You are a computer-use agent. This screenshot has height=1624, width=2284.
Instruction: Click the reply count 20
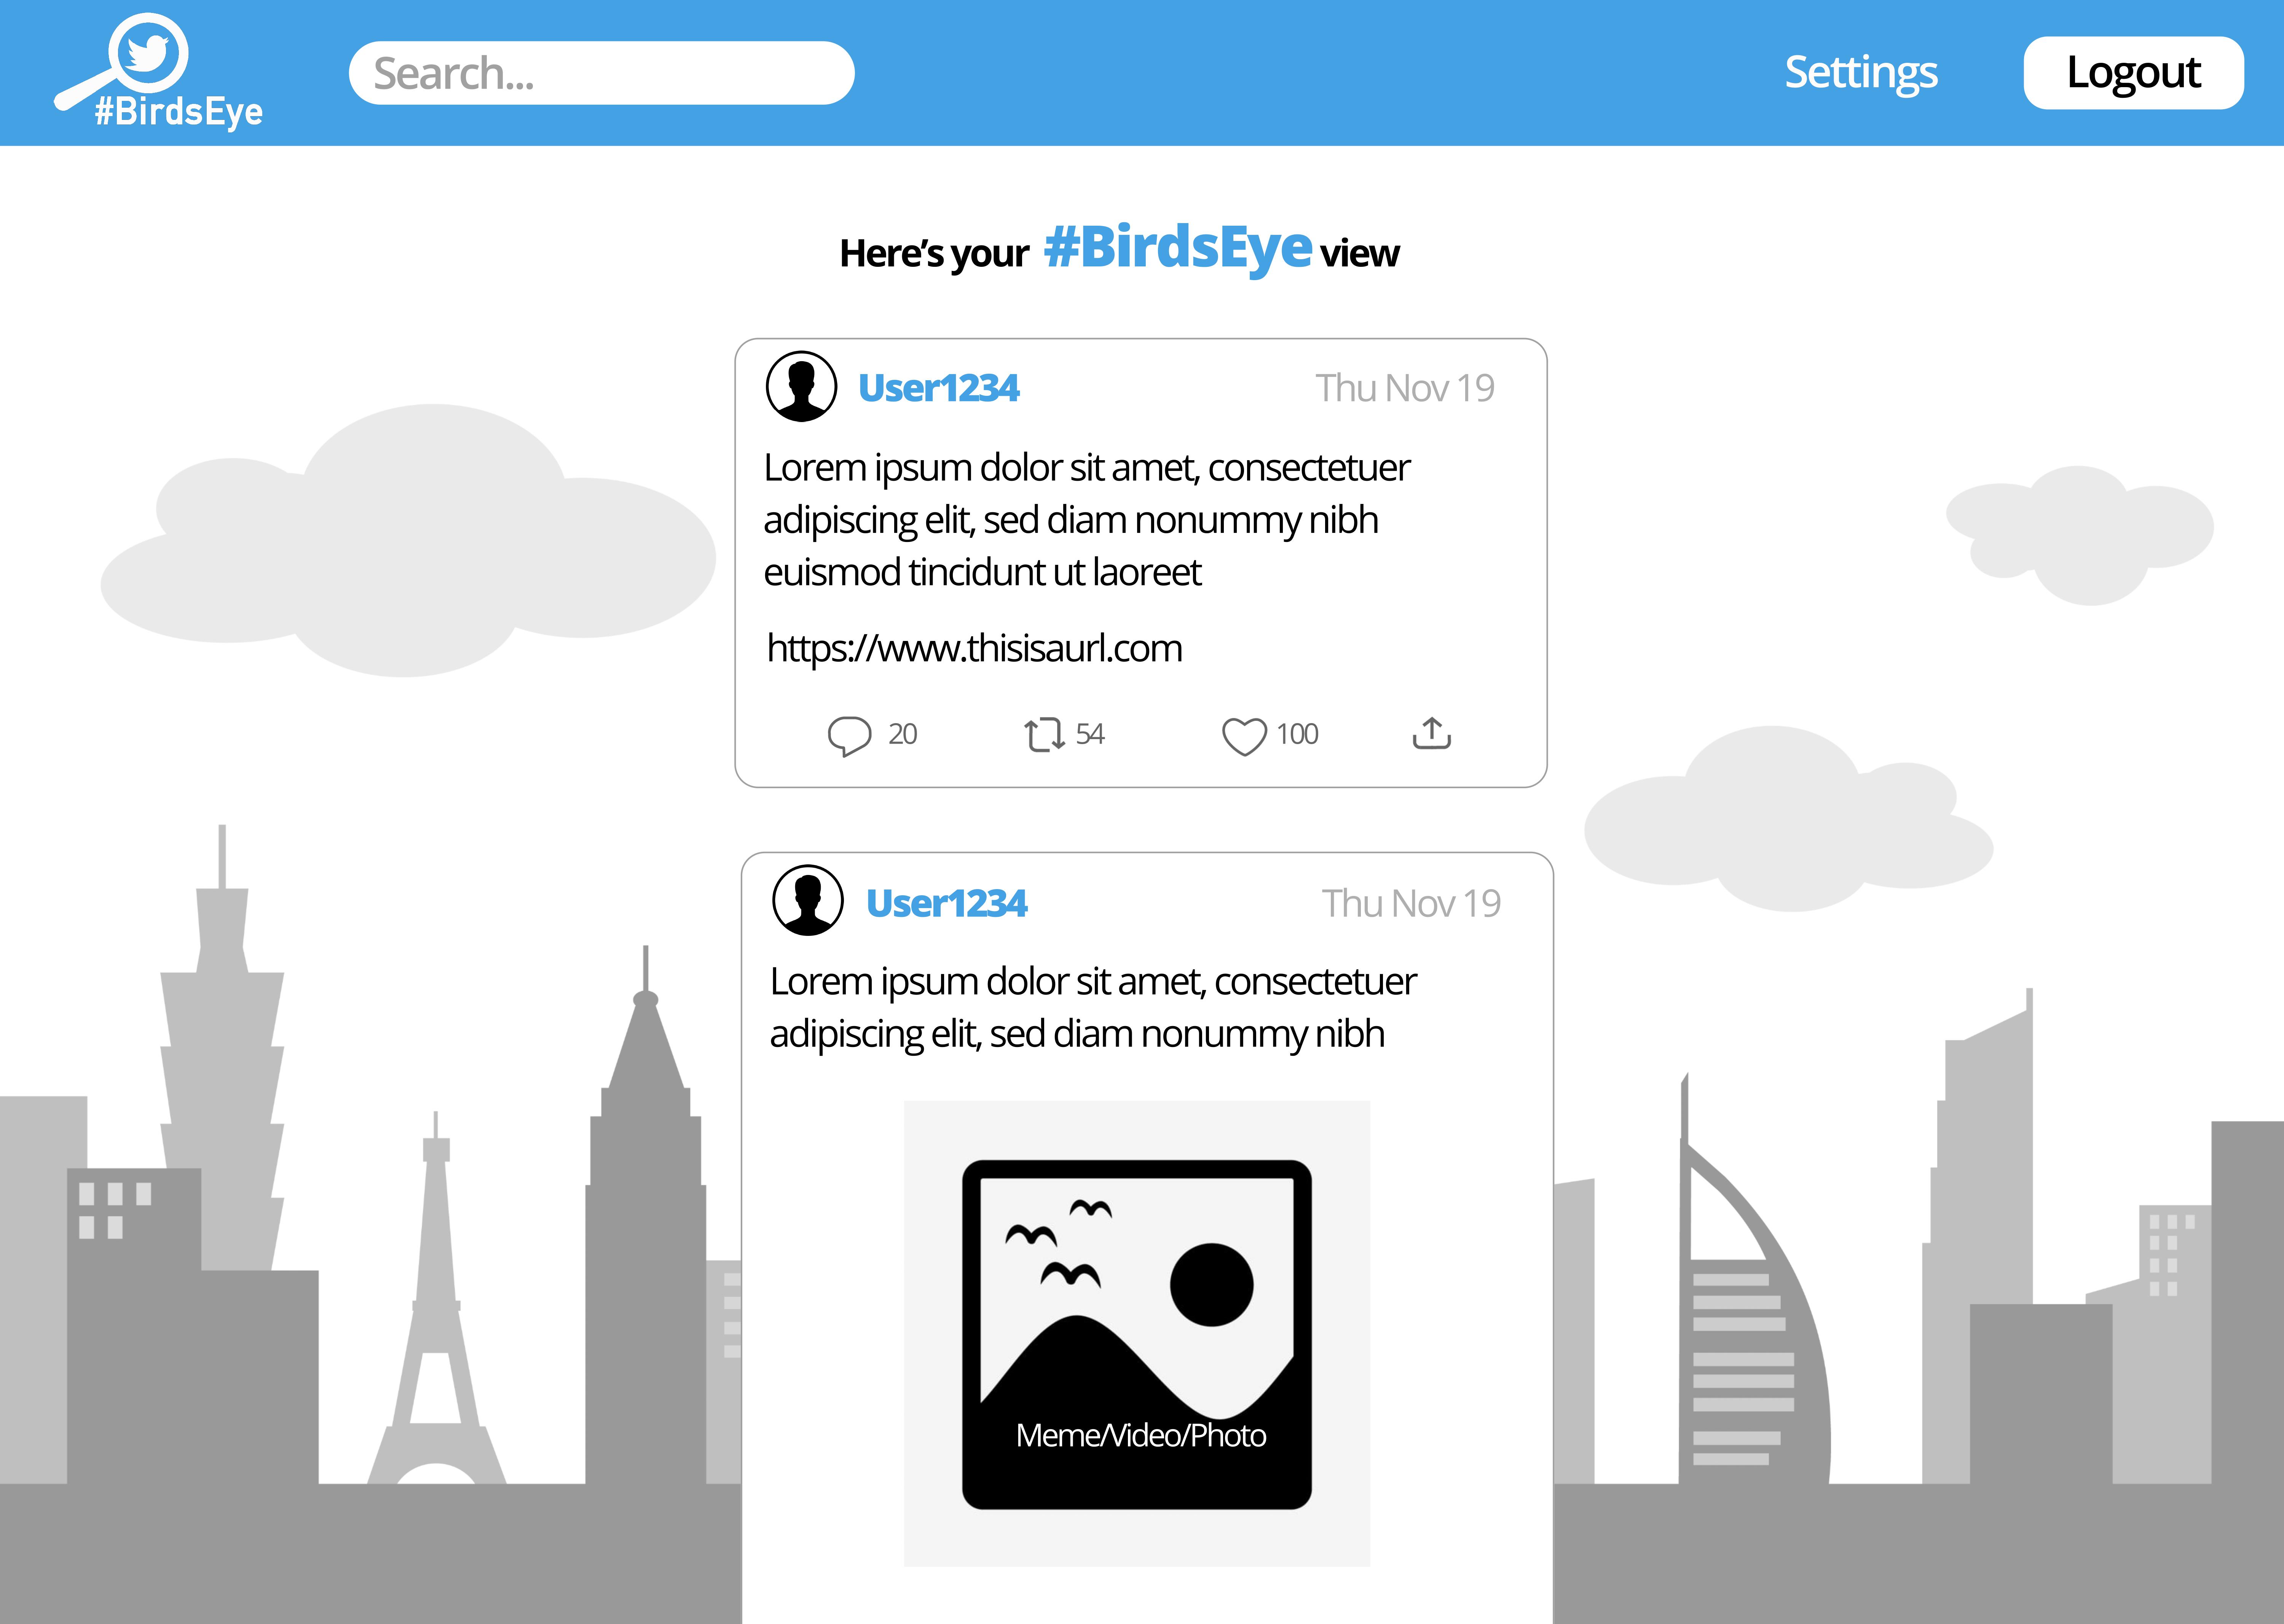point(902,734)
